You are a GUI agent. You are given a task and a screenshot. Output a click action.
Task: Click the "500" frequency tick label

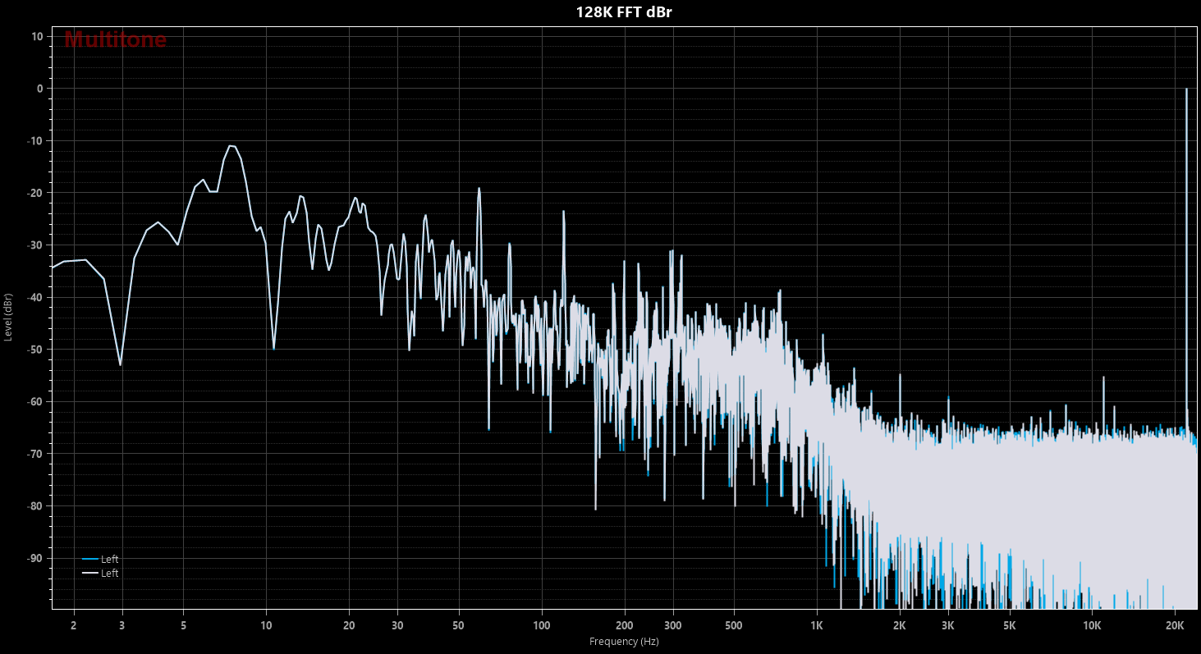coord(734,625)
